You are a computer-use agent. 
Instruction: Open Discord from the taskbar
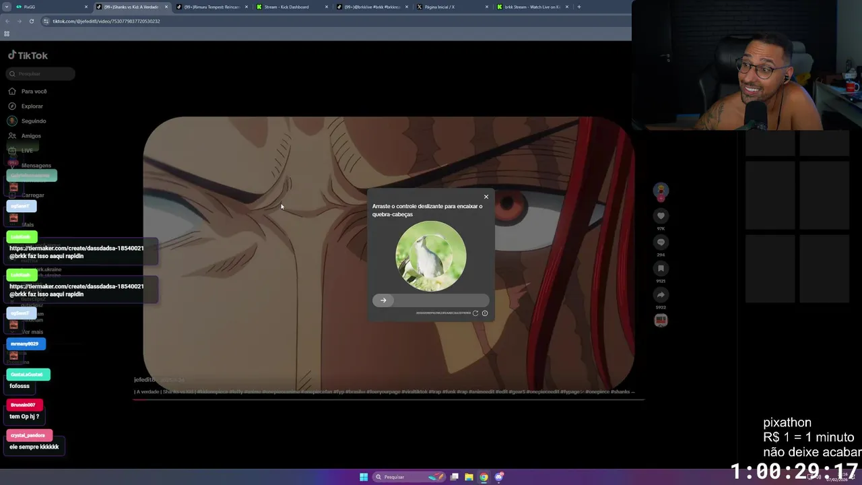click(499, 477)
